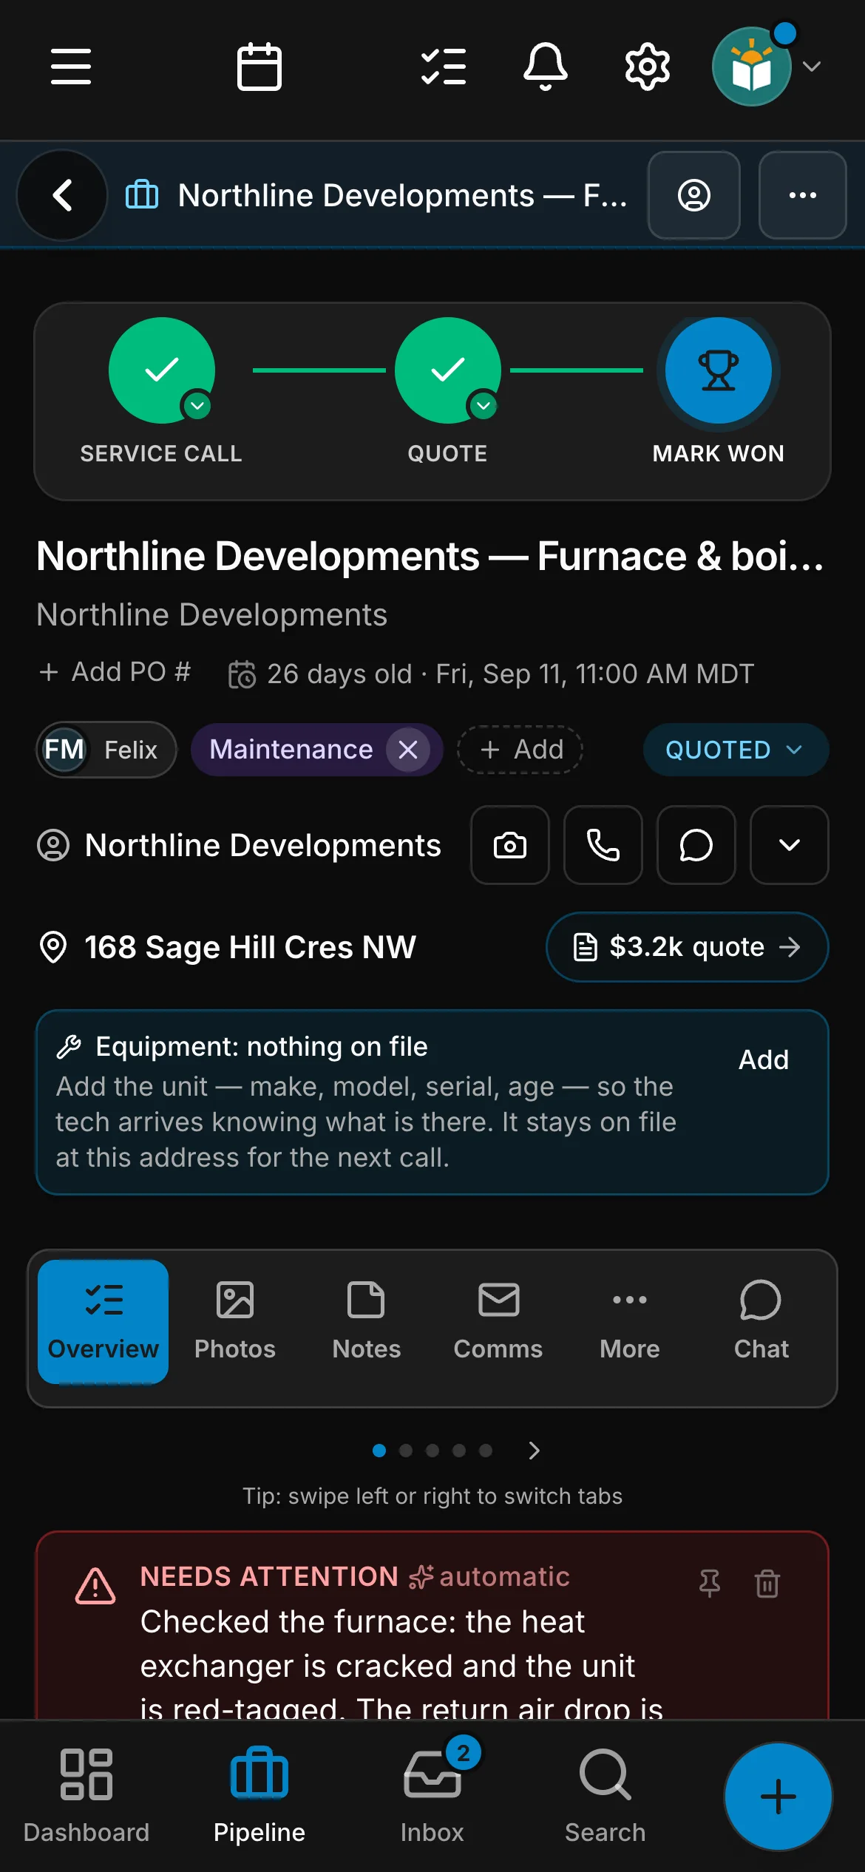Go to Dashboard in bottom nav

pos(86,1797)
